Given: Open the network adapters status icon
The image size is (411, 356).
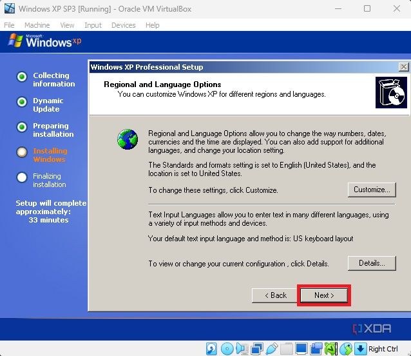Looking at the screenshot, I should click(256, 349).
